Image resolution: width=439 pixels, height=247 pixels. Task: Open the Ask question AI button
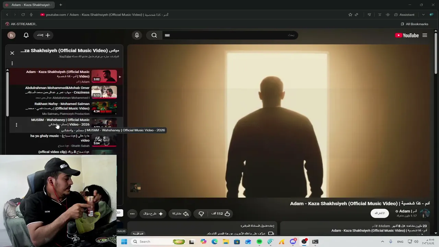click(x=153, y=213)
